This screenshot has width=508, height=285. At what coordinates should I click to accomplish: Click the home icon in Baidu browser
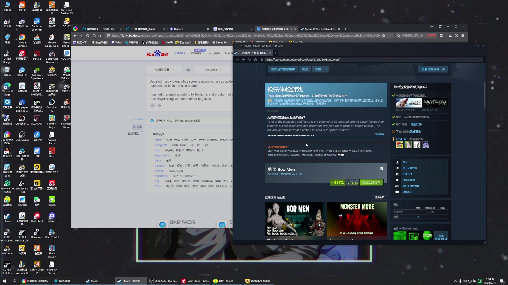coord(94,36)
